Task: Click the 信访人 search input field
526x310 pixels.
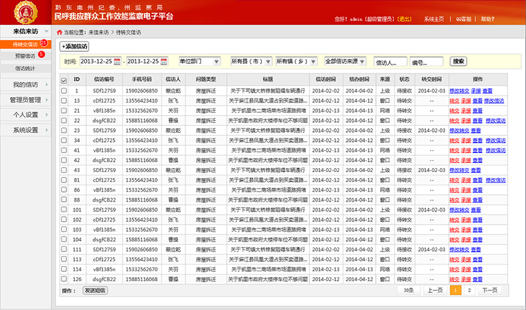Action: coord(389,62)
